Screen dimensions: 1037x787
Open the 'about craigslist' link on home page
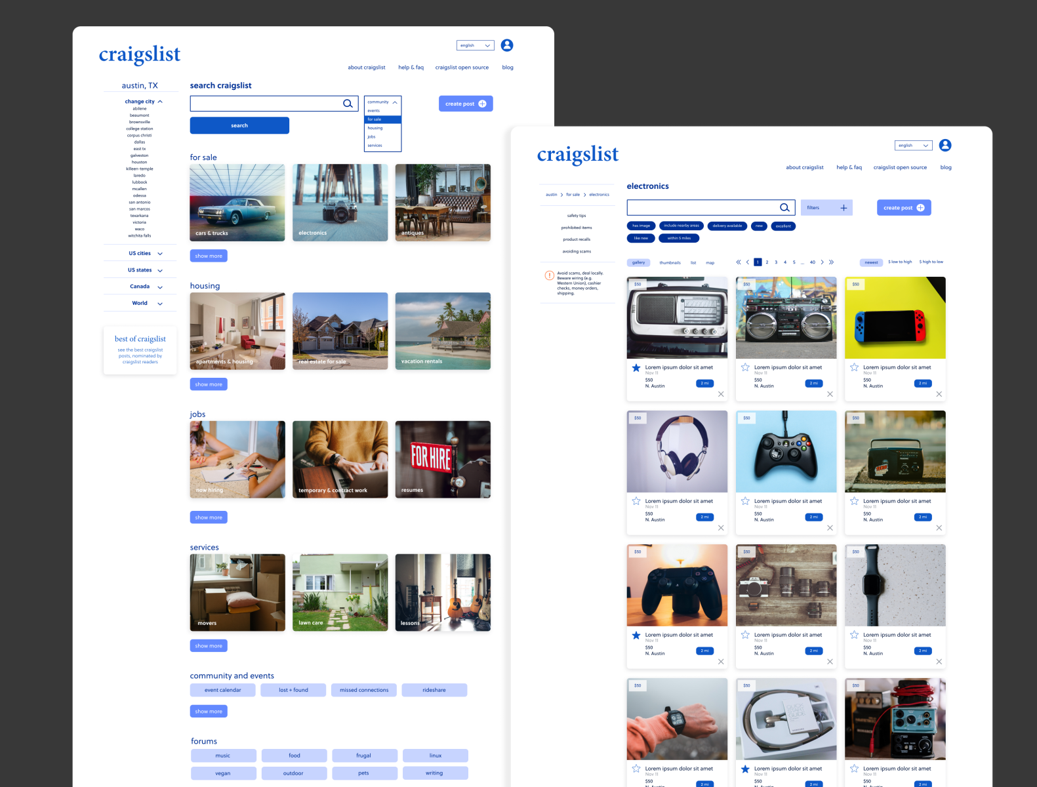click(367, 68)
